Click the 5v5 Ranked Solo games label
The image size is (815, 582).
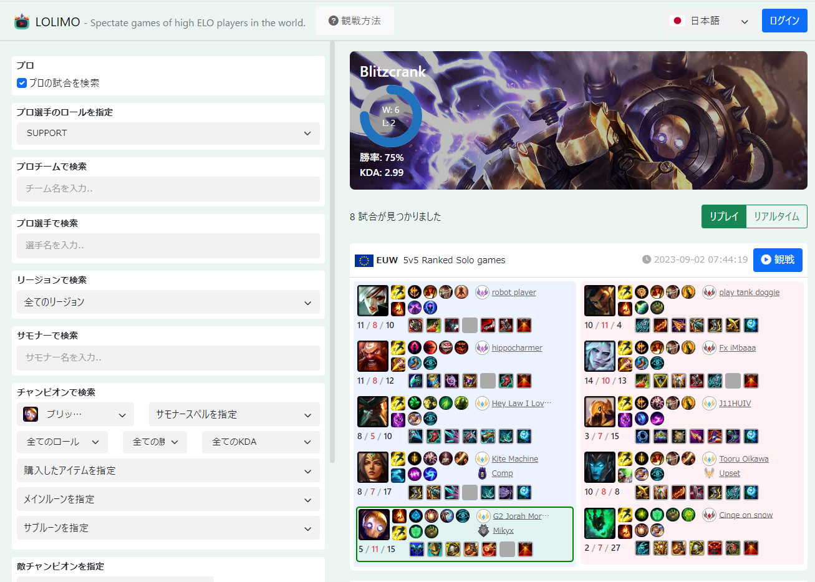[x=454, y=260]
